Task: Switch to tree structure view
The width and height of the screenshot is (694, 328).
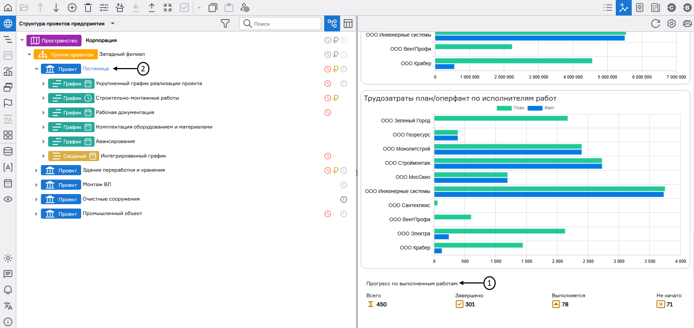Action: [x=332, y=24]
